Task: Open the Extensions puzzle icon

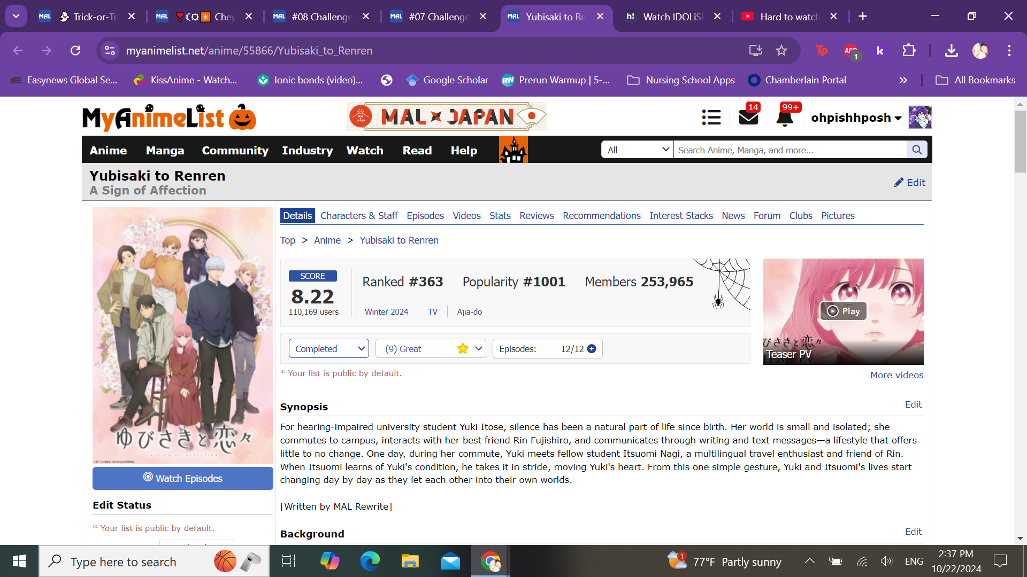Action: pos(909,51)
